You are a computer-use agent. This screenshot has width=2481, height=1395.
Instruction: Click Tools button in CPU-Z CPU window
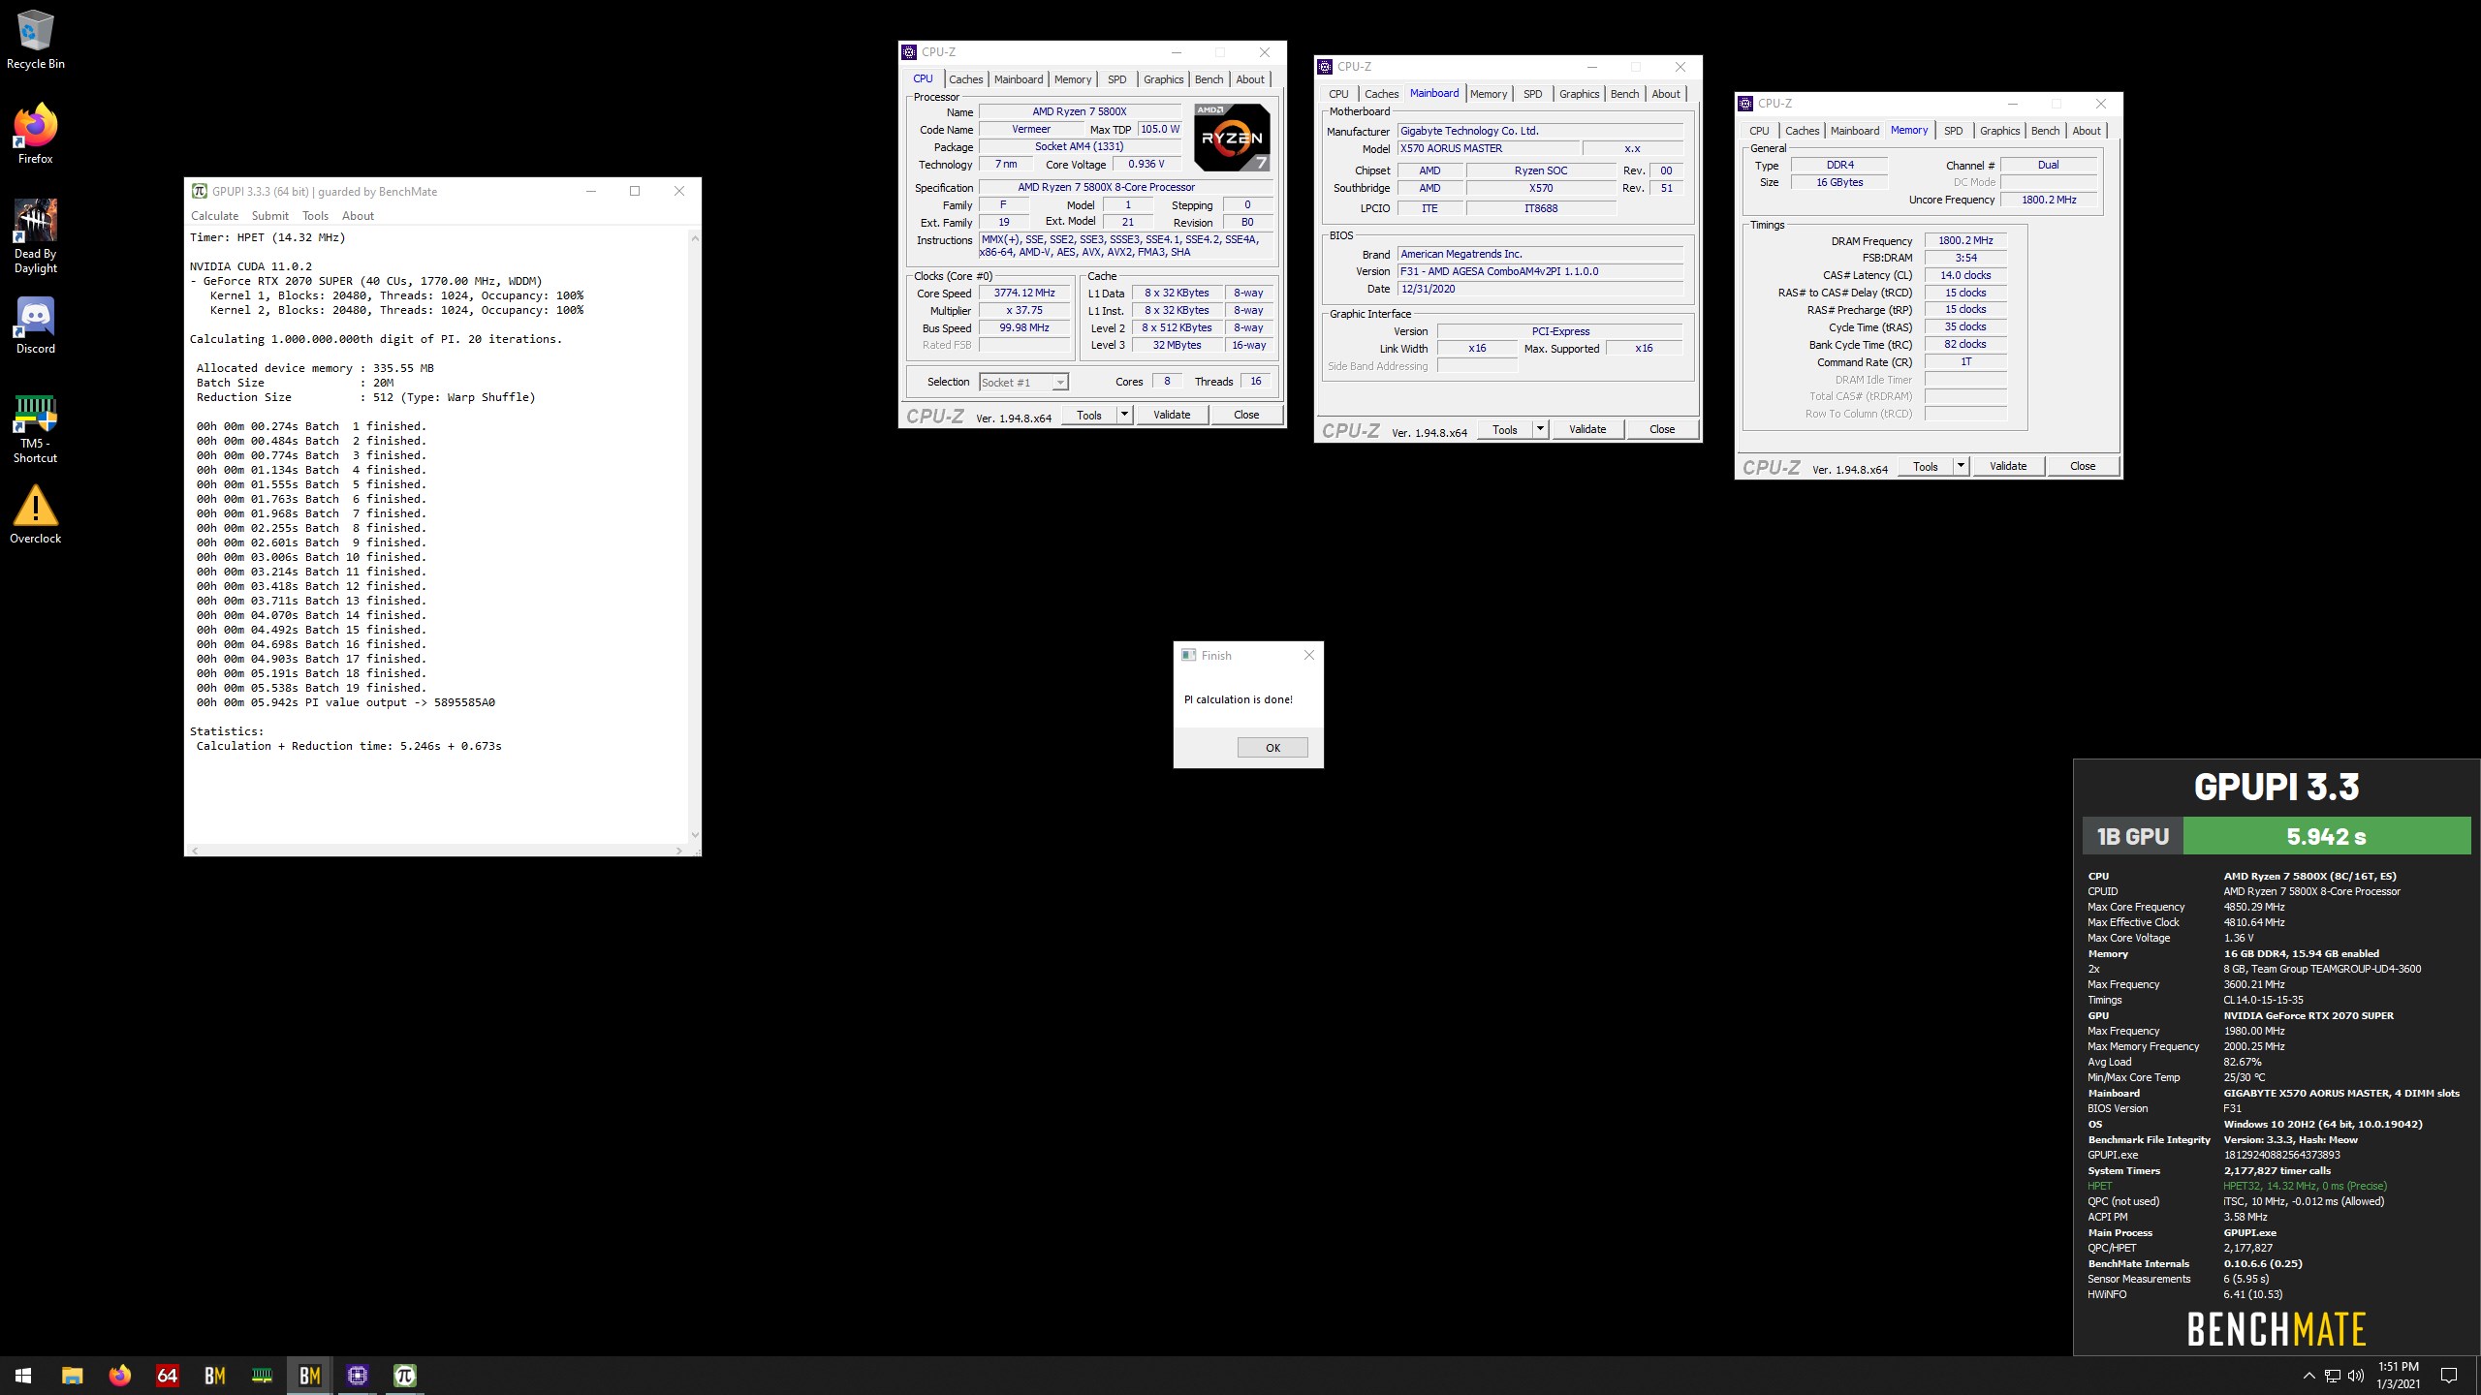pos(1089,415)
